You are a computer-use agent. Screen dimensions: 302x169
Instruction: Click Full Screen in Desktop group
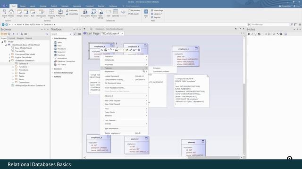[x=72, y=10]
